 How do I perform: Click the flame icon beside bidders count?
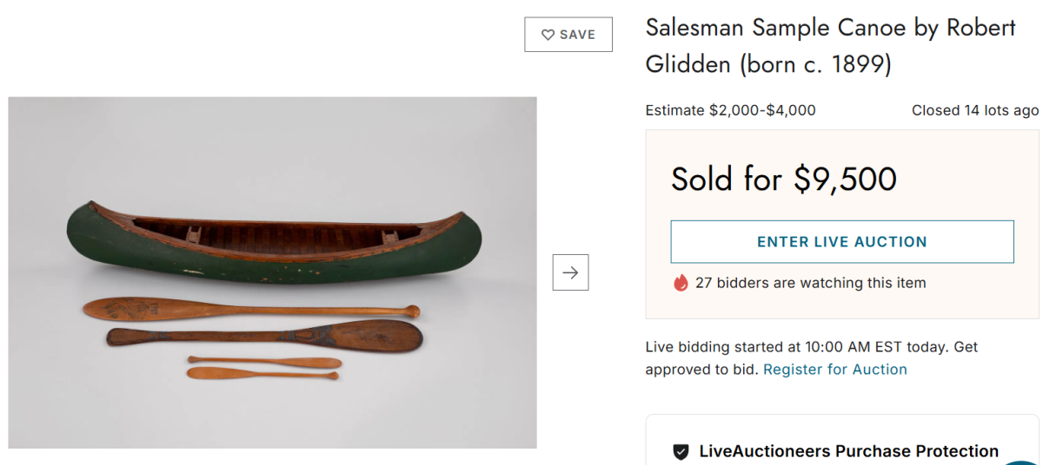pyautogui.click(x=681, y=283)
